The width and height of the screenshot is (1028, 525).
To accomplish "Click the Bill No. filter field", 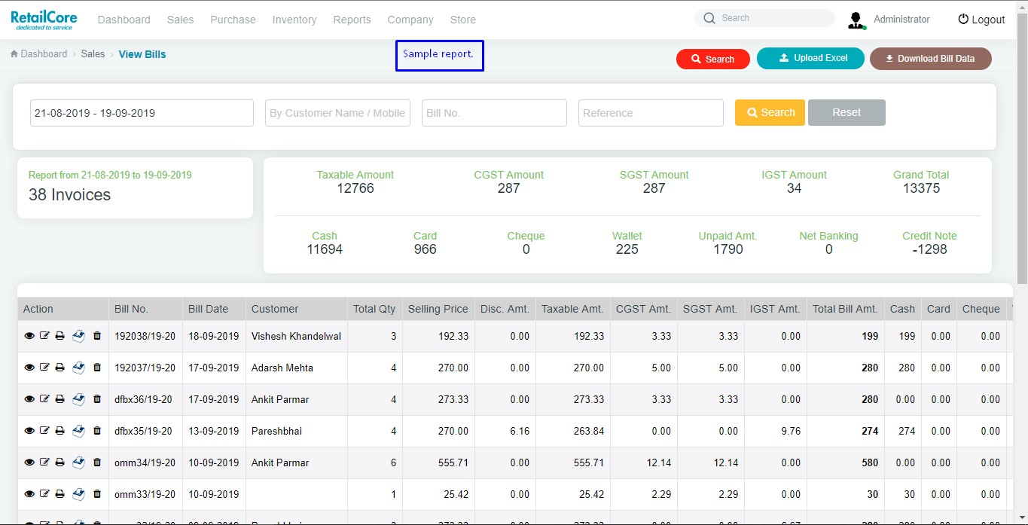I will coord(494,113).
